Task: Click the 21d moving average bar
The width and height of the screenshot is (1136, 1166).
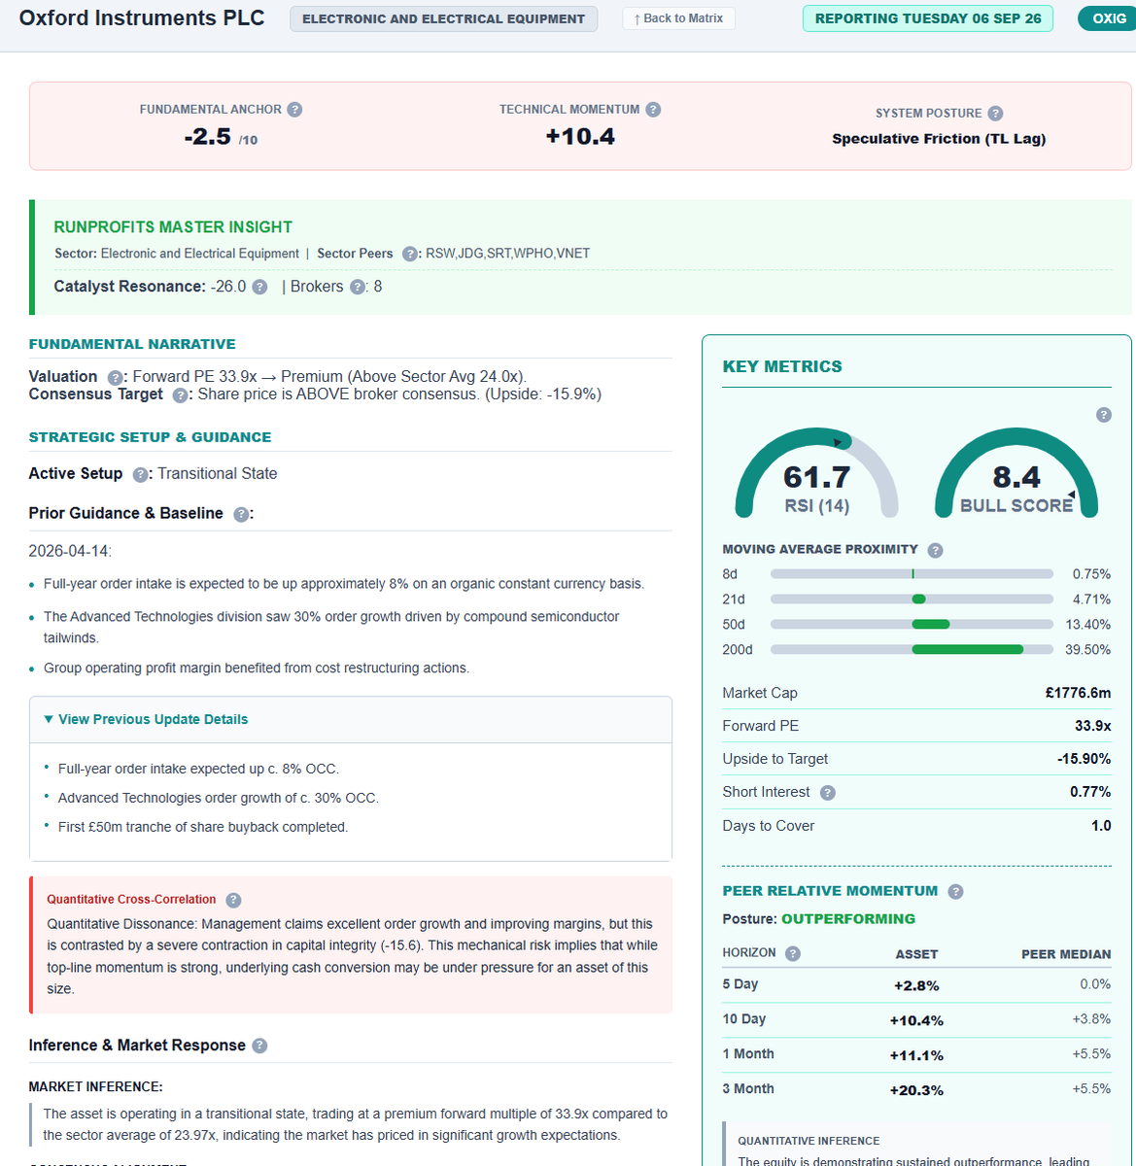Action: (x=912, y=600)
